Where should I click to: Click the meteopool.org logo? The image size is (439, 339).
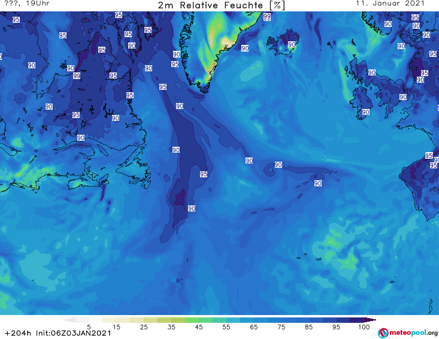(x=408, y=333)
